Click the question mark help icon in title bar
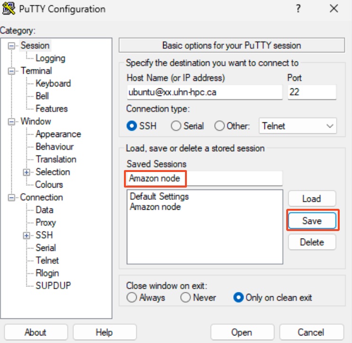This screenshot has width=352, height=343. point(298,9)
